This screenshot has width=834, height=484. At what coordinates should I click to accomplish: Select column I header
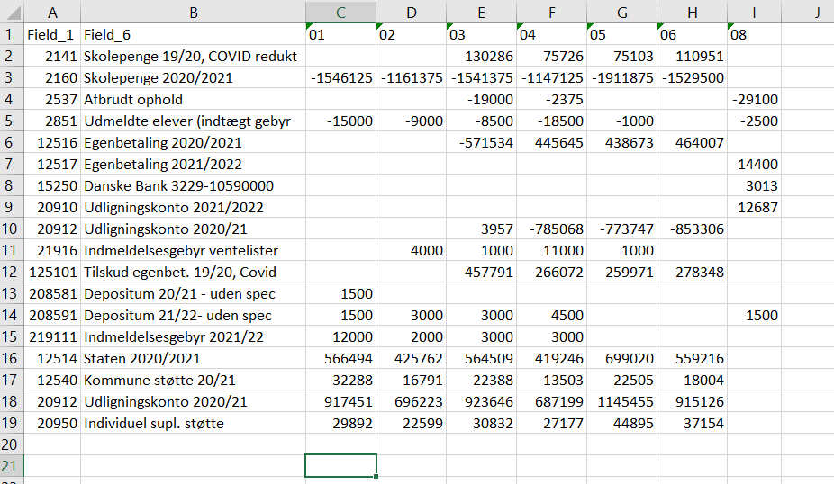click(754, 13)
